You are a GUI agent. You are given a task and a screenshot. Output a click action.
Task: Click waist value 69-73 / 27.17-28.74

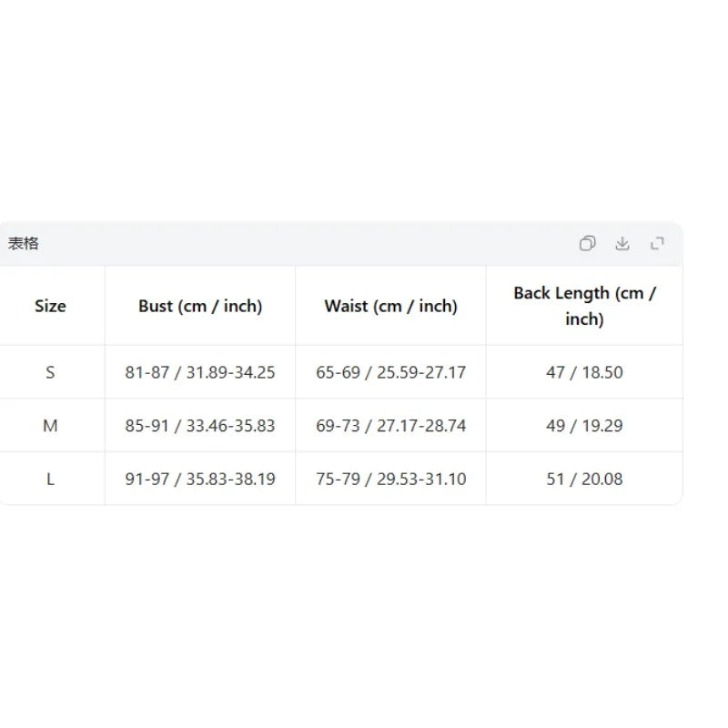(x=391, y=426)
